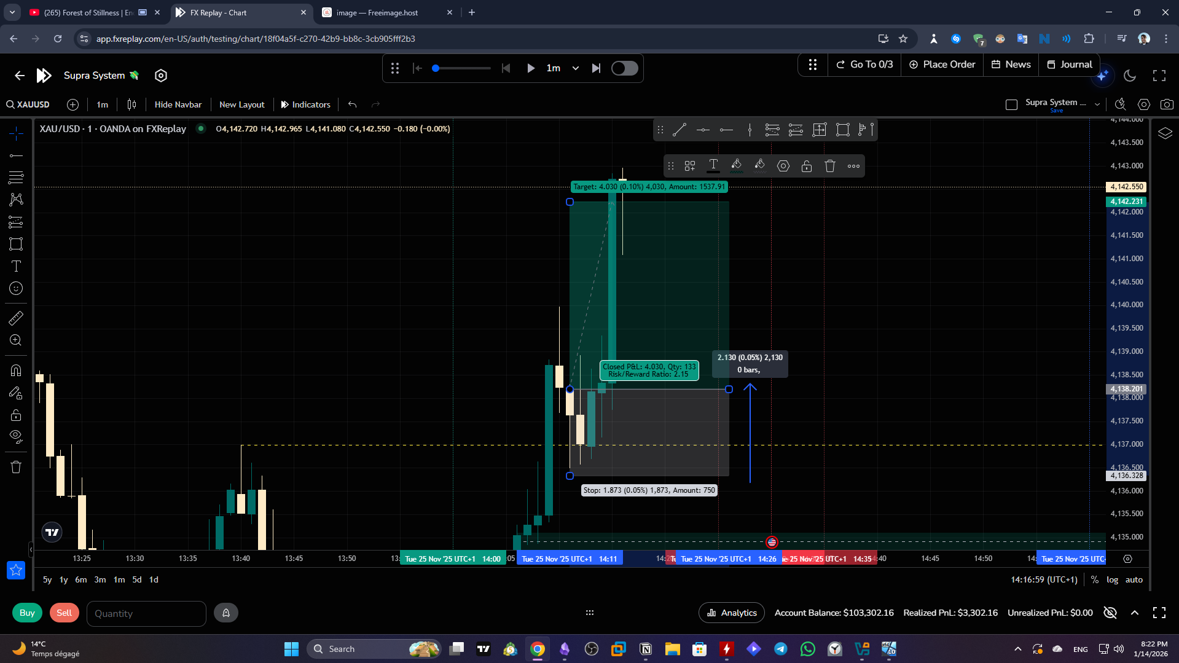Toggle stay in drawing mode
Image resolution: width=1179 pixels, height=663 pixels.
click(x=16, y=393)
